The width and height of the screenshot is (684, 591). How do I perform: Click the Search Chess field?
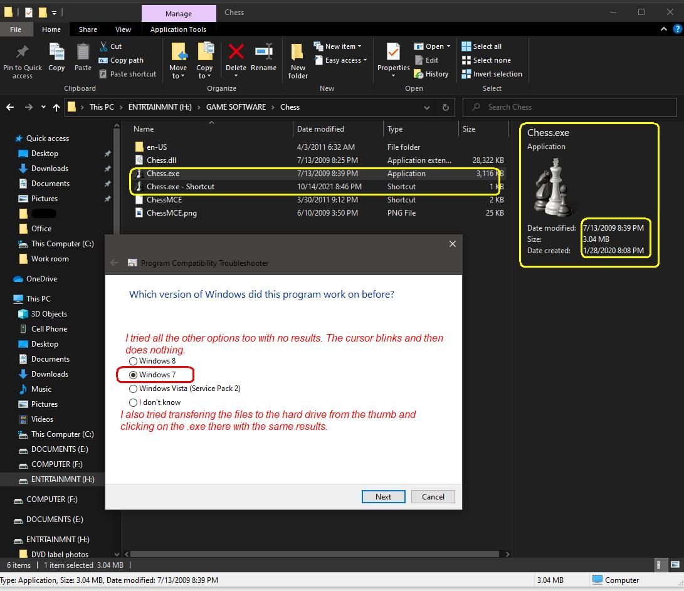(x=570, y=107)
